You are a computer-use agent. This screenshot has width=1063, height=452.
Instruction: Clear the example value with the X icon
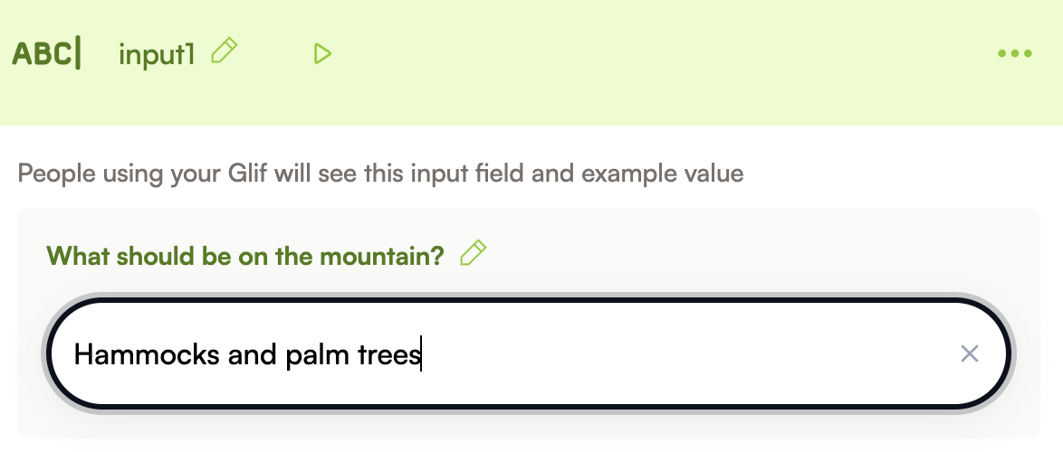point(969,354)
